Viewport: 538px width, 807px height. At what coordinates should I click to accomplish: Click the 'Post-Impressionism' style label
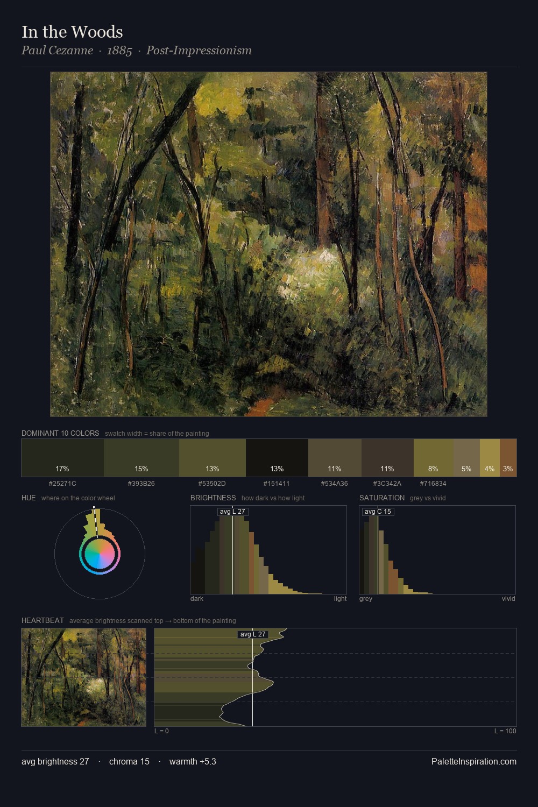(x=199, y=51)
